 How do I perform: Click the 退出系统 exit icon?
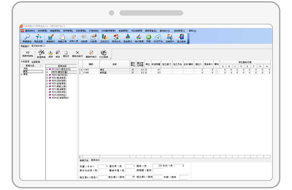(x=181, y=38)
